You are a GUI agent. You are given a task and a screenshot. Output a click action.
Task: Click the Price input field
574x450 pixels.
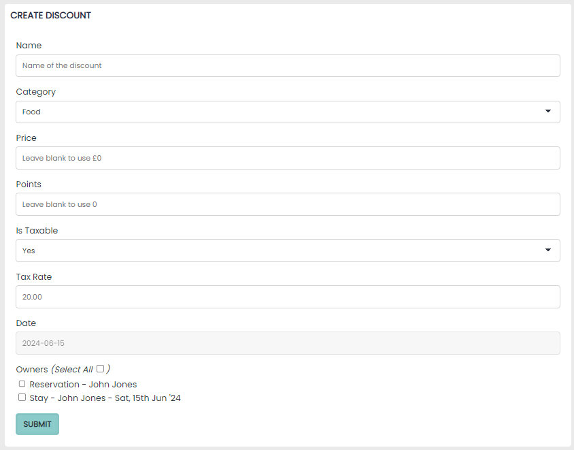point(288,158)
